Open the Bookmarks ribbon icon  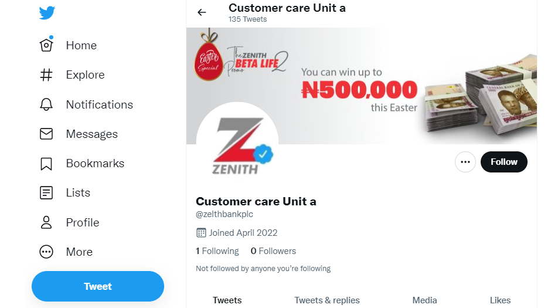(x=46, y=164)
